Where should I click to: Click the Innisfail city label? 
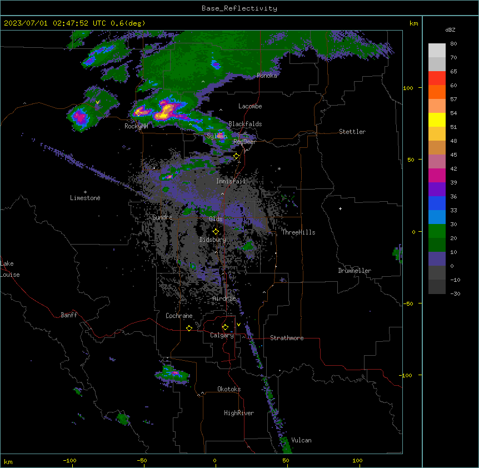point(231,181)
